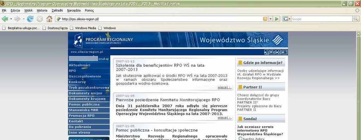Click the Gdzie po informacje? heading
361x140 pixels.
pyautogui.click(x=263, y=62)
